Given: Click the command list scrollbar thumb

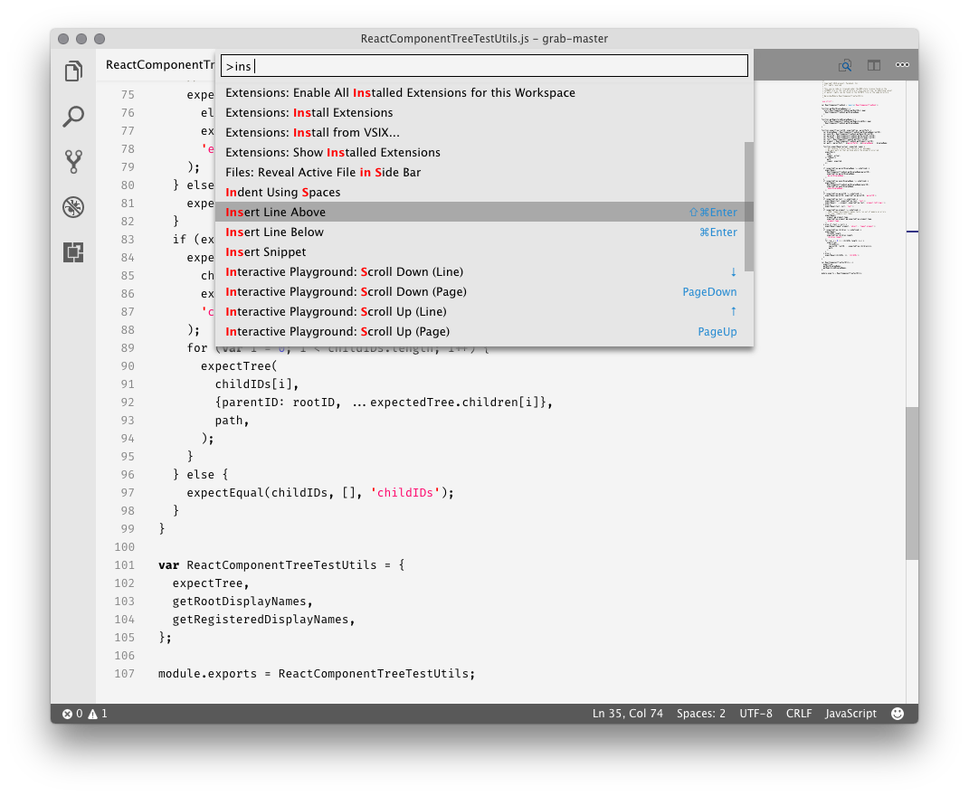Looking at the screenshot, I should point(749,206).
